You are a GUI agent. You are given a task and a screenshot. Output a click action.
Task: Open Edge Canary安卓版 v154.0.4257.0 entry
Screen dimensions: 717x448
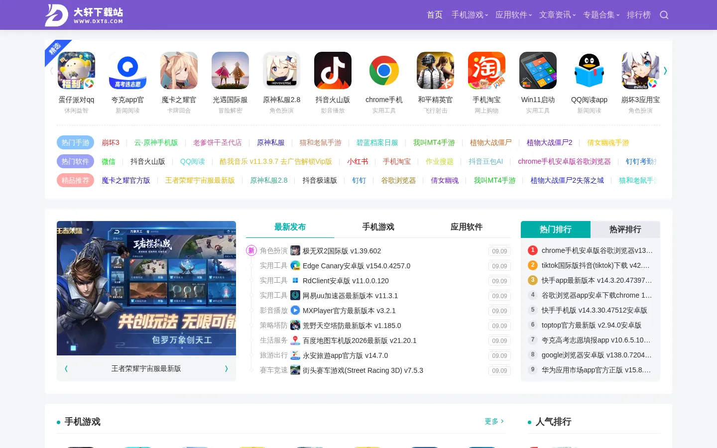click(x=357, y=266)
